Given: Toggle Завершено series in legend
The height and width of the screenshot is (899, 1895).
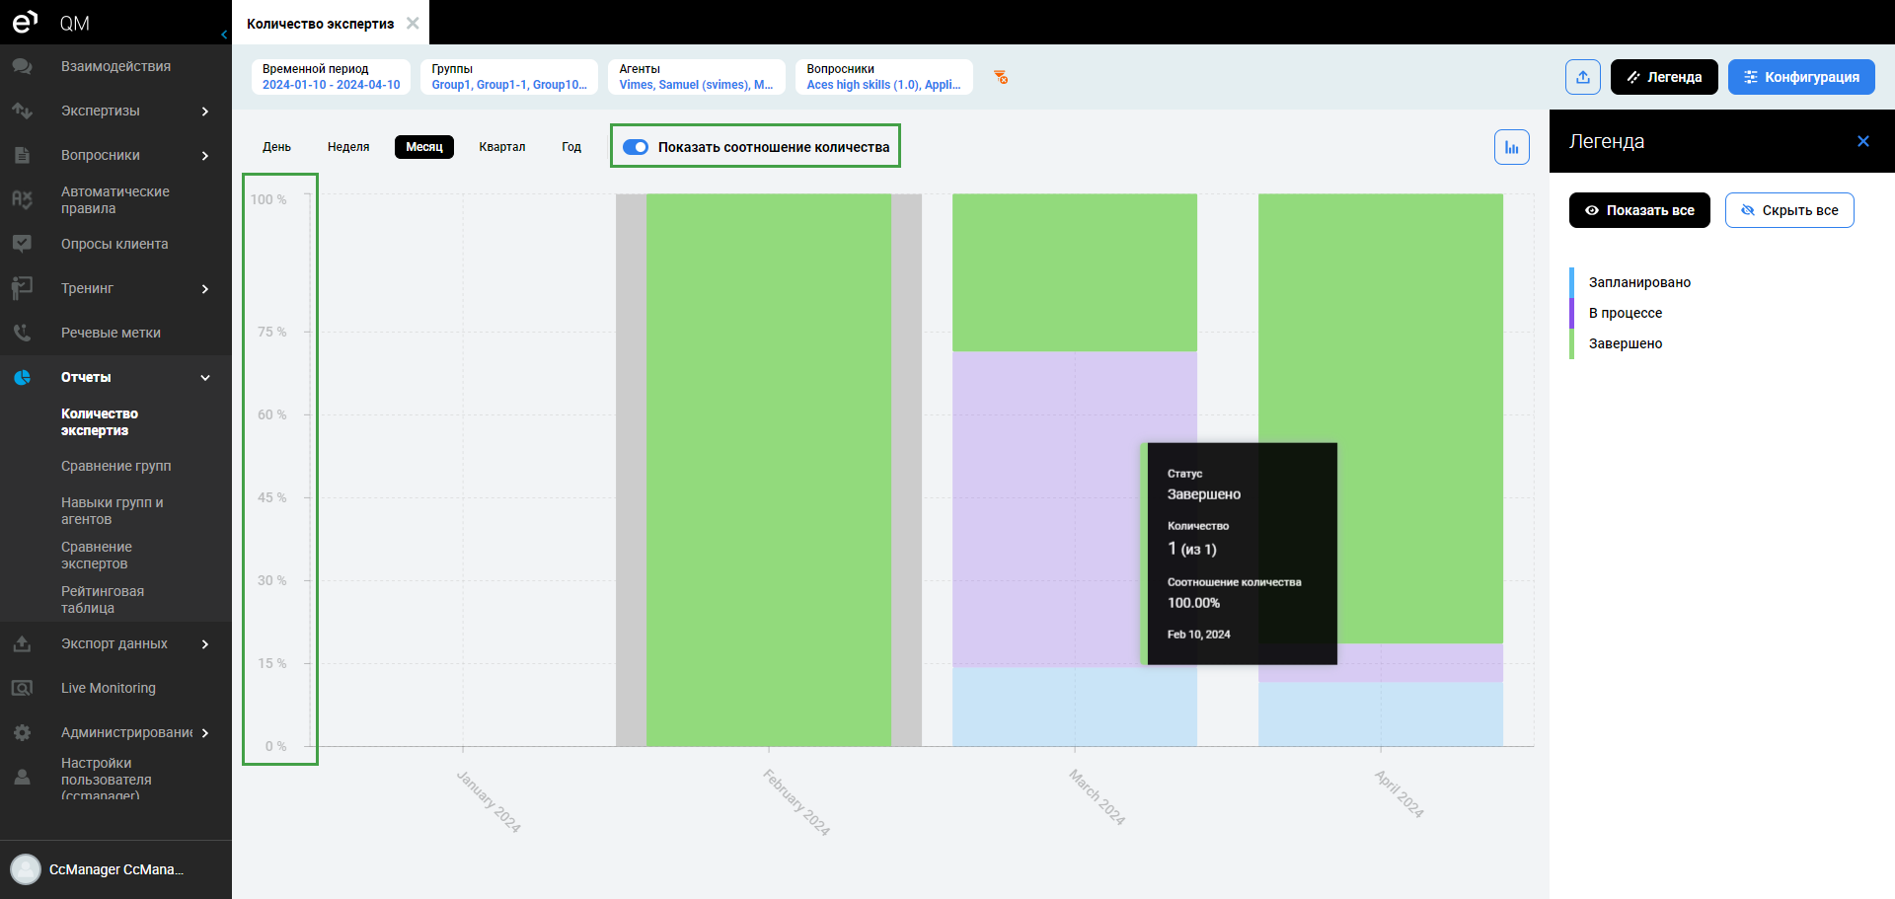Looking at the screenshot, I should point(1626,343).
